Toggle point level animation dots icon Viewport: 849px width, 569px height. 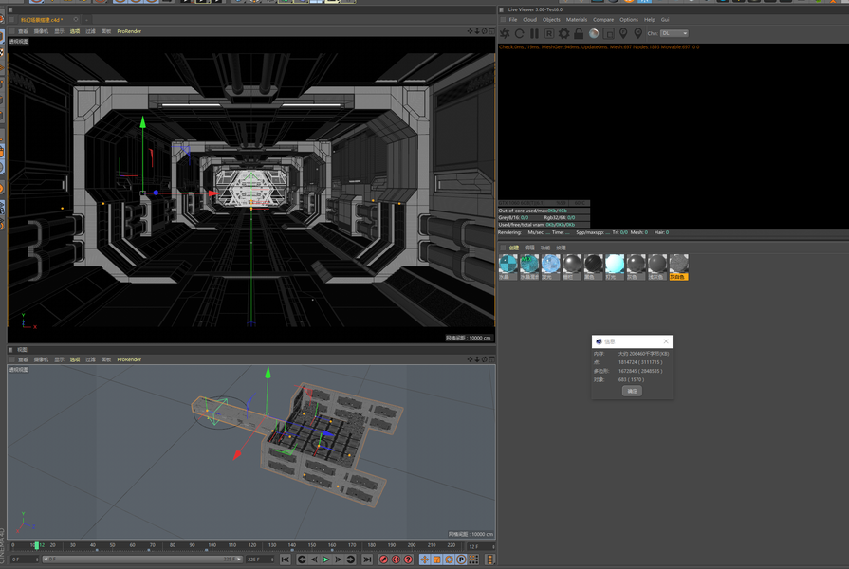473,560
